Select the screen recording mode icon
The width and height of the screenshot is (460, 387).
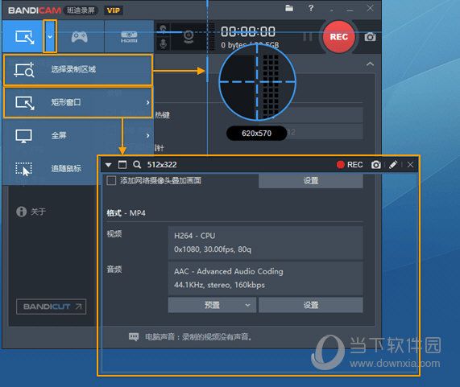25,37
